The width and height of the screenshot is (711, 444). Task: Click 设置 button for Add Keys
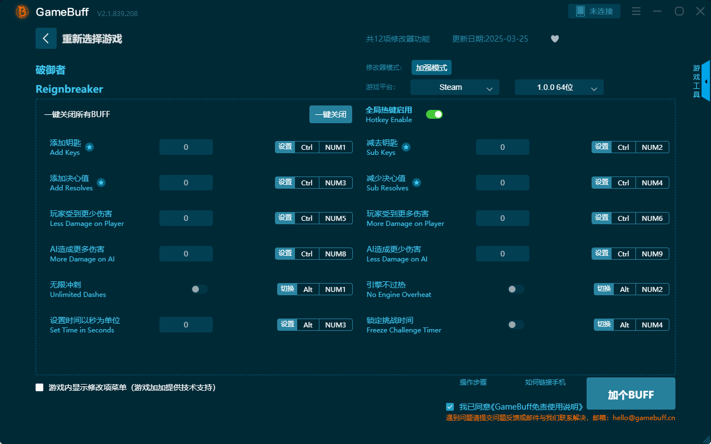(x=285, y=147)
